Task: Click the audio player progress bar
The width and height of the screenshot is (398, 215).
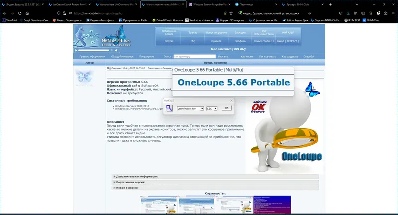Action: point(94,50)
